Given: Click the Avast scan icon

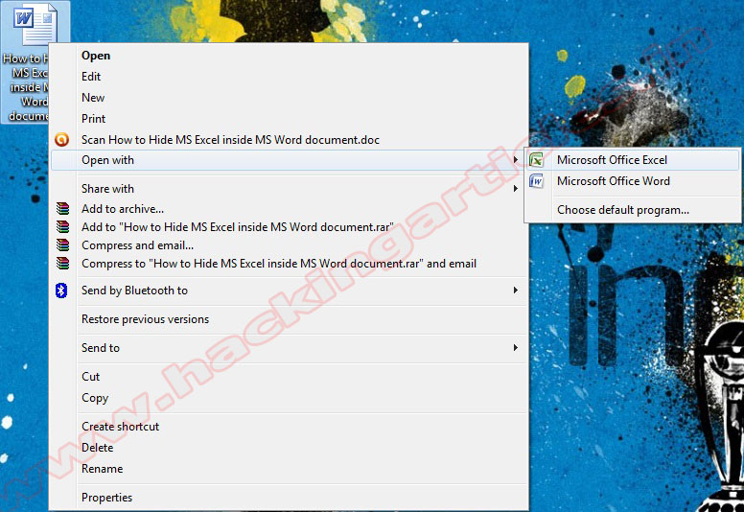Looking at the screenshot, I should tap(61, 140).
